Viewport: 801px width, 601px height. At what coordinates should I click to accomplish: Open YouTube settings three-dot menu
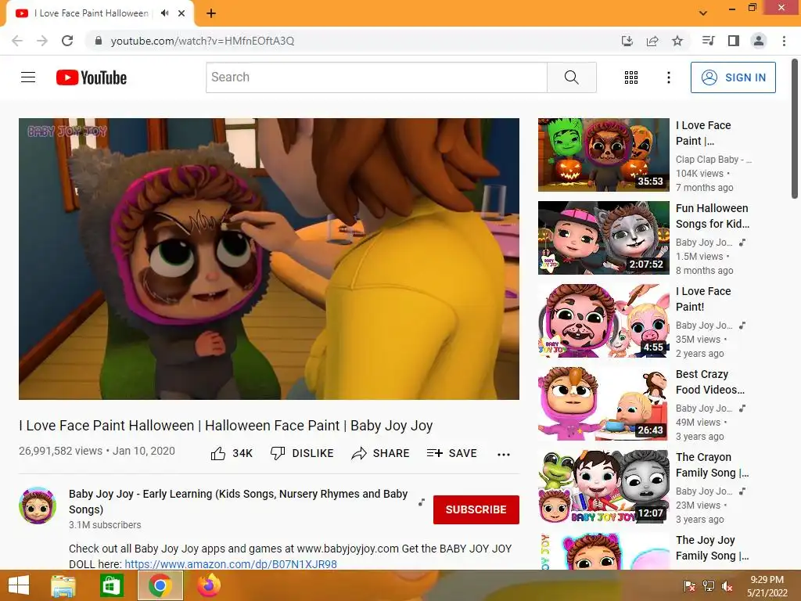point(669,77)
